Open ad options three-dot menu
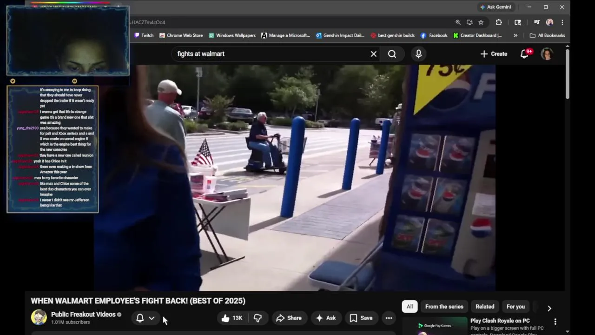595x335 pixels. 555,322
